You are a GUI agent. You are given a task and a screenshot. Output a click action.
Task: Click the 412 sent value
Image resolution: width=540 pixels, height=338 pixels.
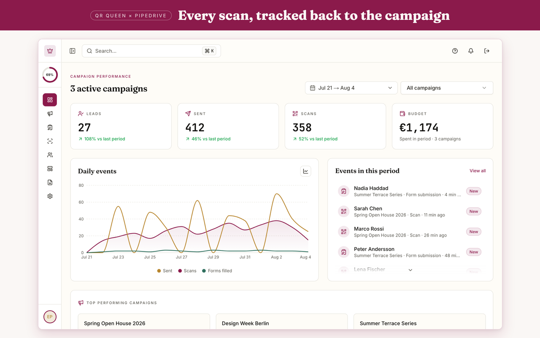point(195,128)
